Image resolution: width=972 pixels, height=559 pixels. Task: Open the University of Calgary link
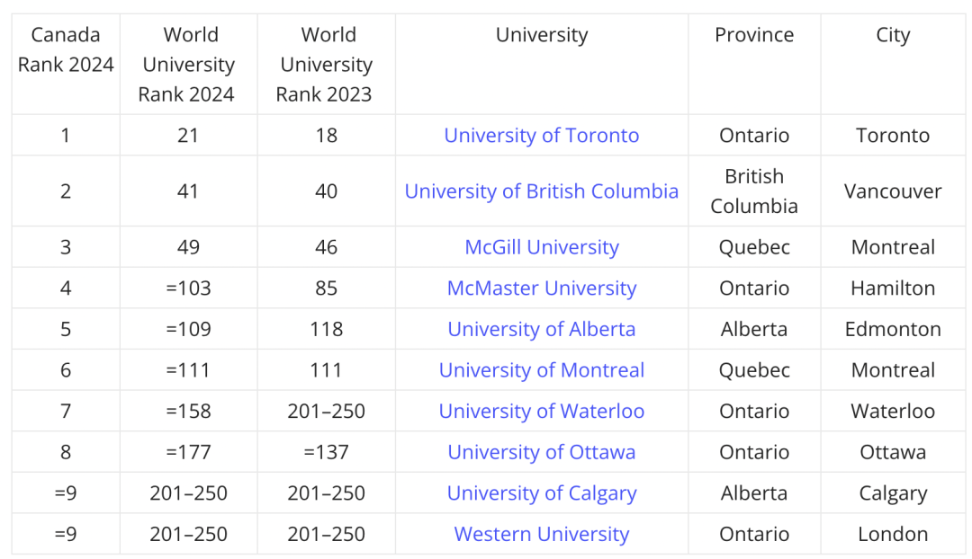click(541, 493)
